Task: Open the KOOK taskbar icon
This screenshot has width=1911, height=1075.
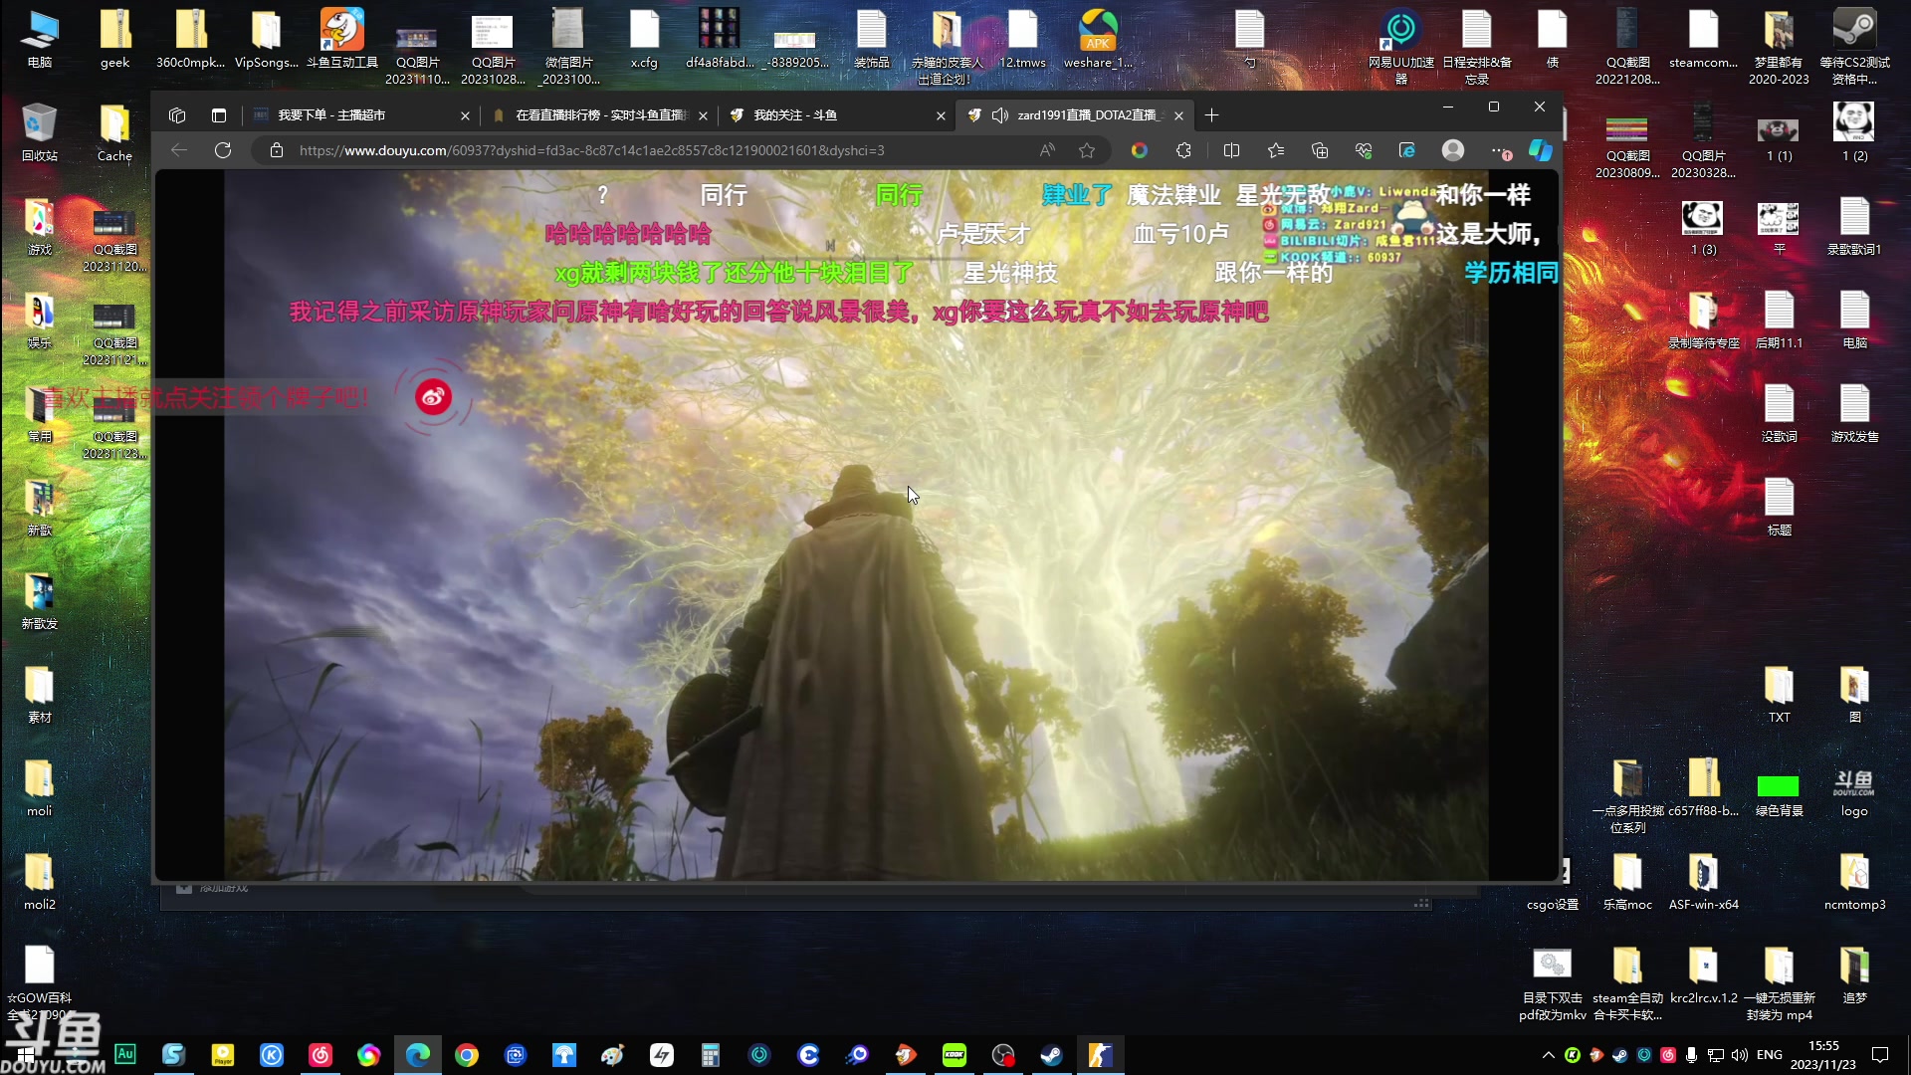Action: point(955,1055)
